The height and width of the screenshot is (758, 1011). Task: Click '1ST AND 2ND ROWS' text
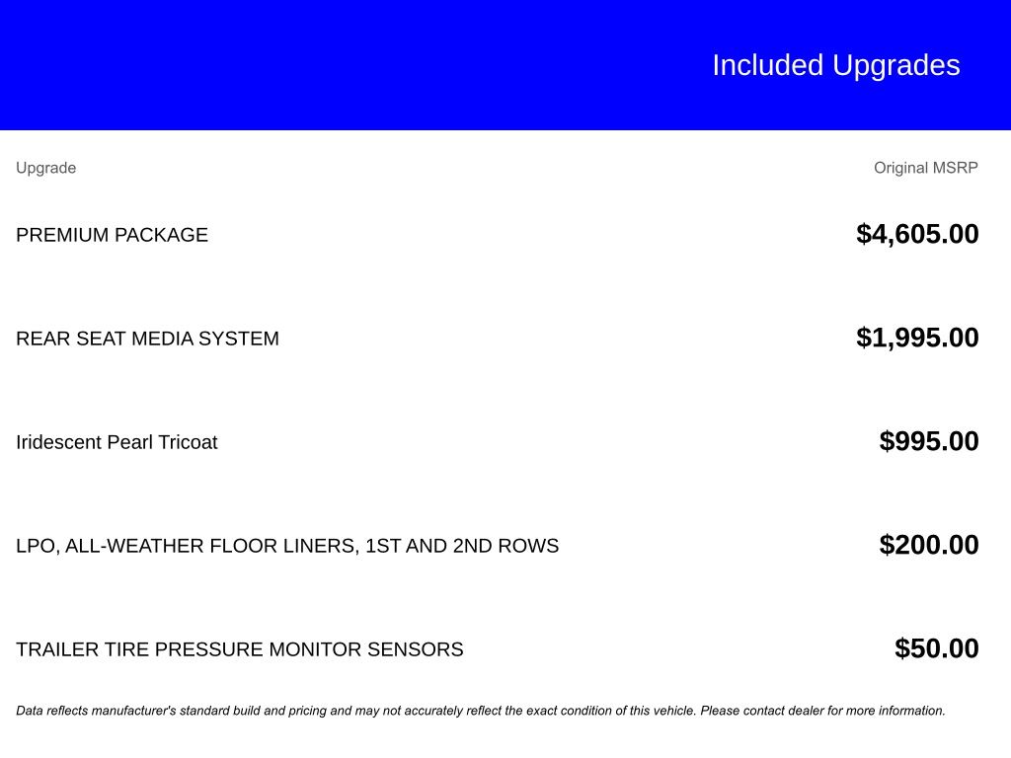coord(462,546)
